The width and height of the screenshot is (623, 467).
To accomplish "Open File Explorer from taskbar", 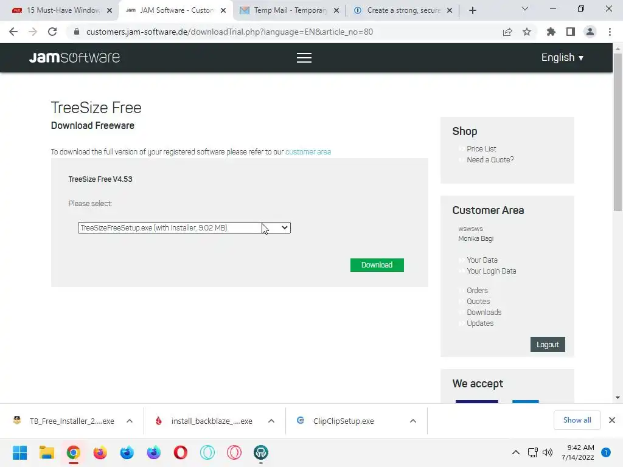I will tap(46, 452).
